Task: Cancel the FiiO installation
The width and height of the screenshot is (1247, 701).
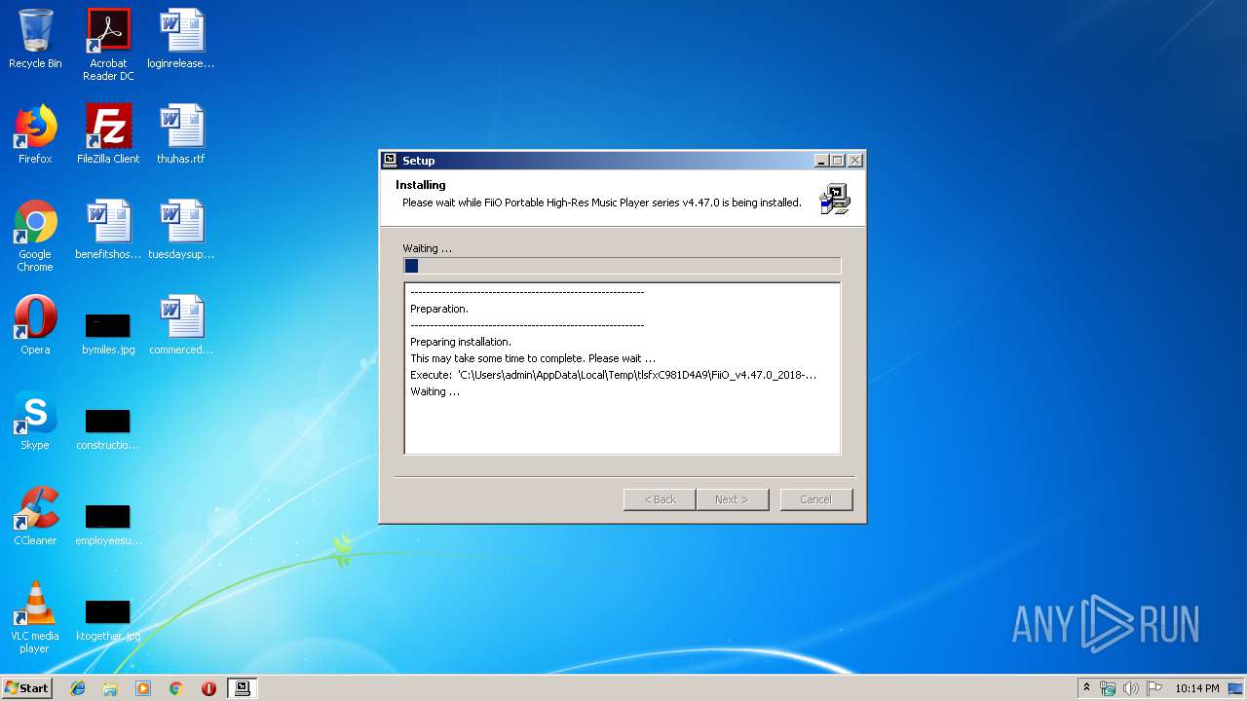Action: click(x=816, y=499)
